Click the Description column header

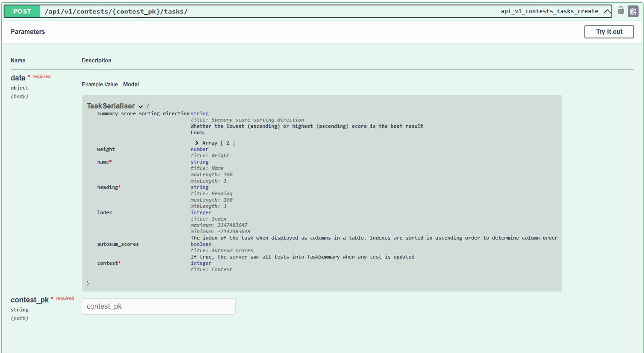coord(97,61)
